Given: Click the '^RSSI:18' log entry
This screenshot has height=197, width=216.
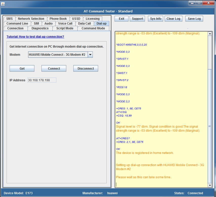Looking at the screenshot, I should [x=122, y=87].
